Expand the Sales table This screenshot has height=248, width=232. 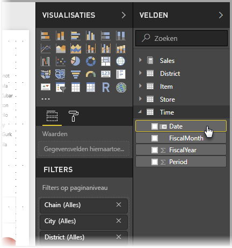140,60
